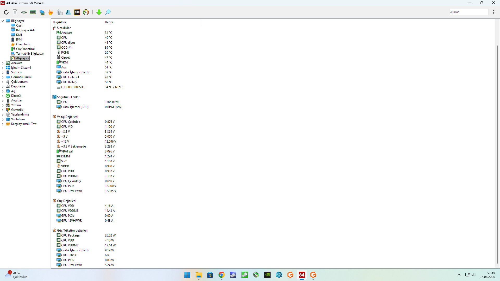Select the Soğutucu Fanlar group heading
This screenshot has width=500, height=281.
click(68, 97)
